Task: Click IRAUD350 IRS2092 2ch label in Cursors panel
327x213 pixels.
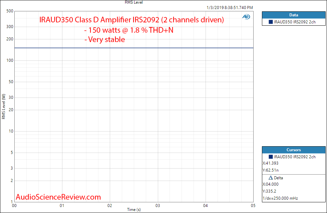Action: (294, 157)
